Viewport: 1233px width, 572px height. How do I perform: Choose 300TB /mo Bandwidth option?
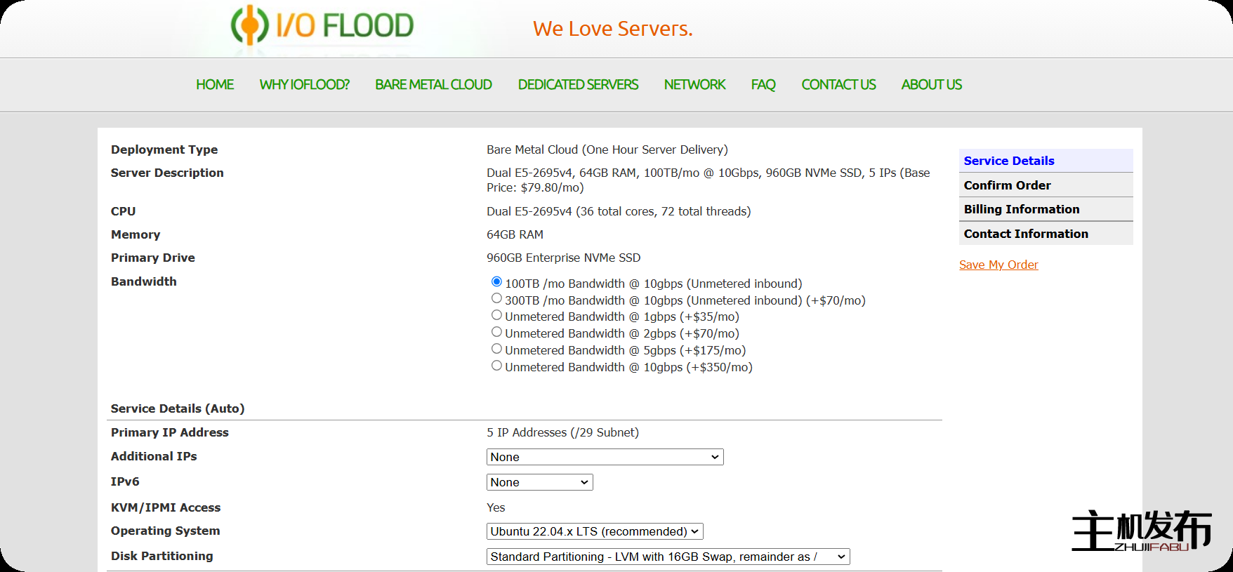(x=496, y=299)
